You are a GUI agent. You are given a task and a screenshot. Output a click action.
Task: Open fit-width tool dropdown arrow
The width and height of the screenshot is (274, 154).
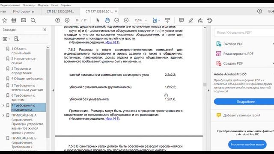pos(159,21)
